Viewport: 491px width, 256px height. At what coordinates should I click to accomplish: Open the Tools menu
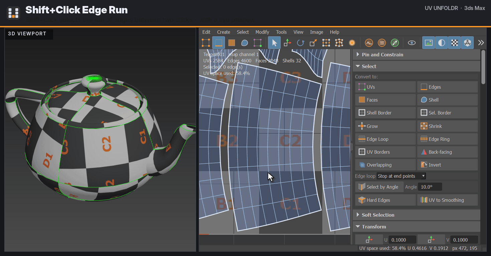click(x=281, y=32)
